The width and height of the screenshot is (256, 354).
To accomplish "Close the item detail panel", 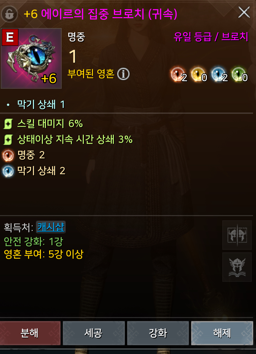I will tap(244, 12).
